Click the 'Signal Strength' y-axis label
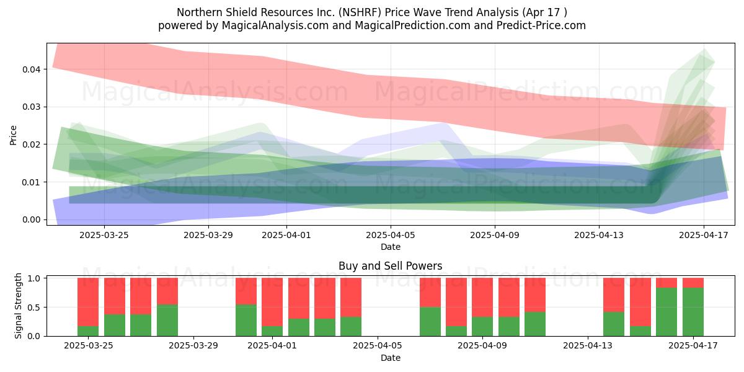The image size is (744, 372). click(x=19, y=306)
